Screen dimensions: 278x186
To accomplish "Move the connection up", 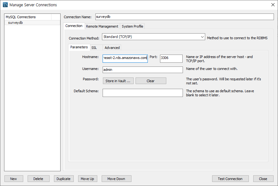I will point(88,179).
